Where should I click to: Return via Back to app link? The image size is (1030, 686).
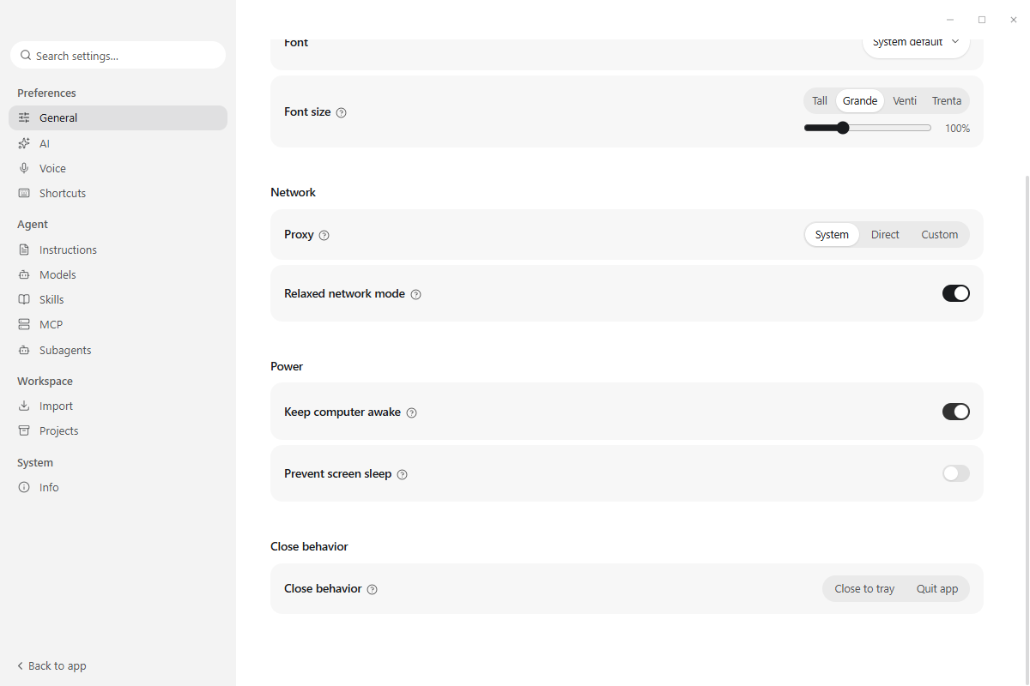pyautogui.click(x=51, y=665)
